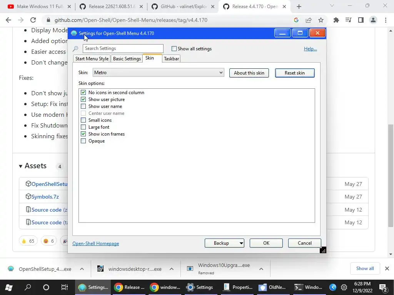Toggle Chrome side panel icon
The height and width of the screenshot is (295, 394).
[x=361, y=20]
